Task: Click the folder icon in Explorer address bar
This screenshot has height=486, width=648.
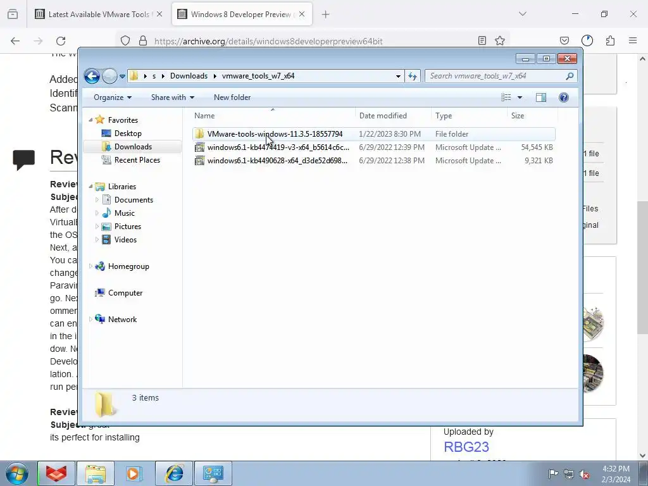Action: click(134, 76)
